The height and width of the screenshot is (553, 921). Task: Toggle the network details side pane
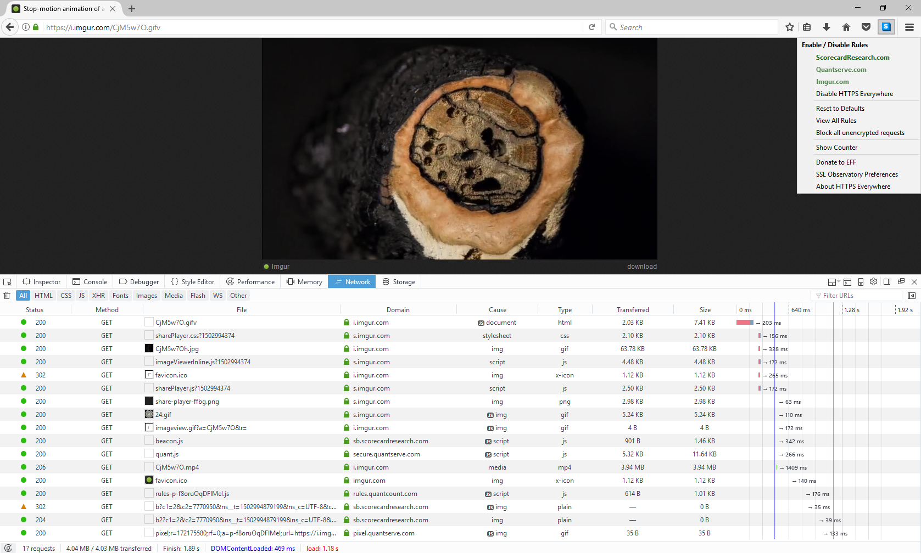pyautogui.click(x=912, y=296)
